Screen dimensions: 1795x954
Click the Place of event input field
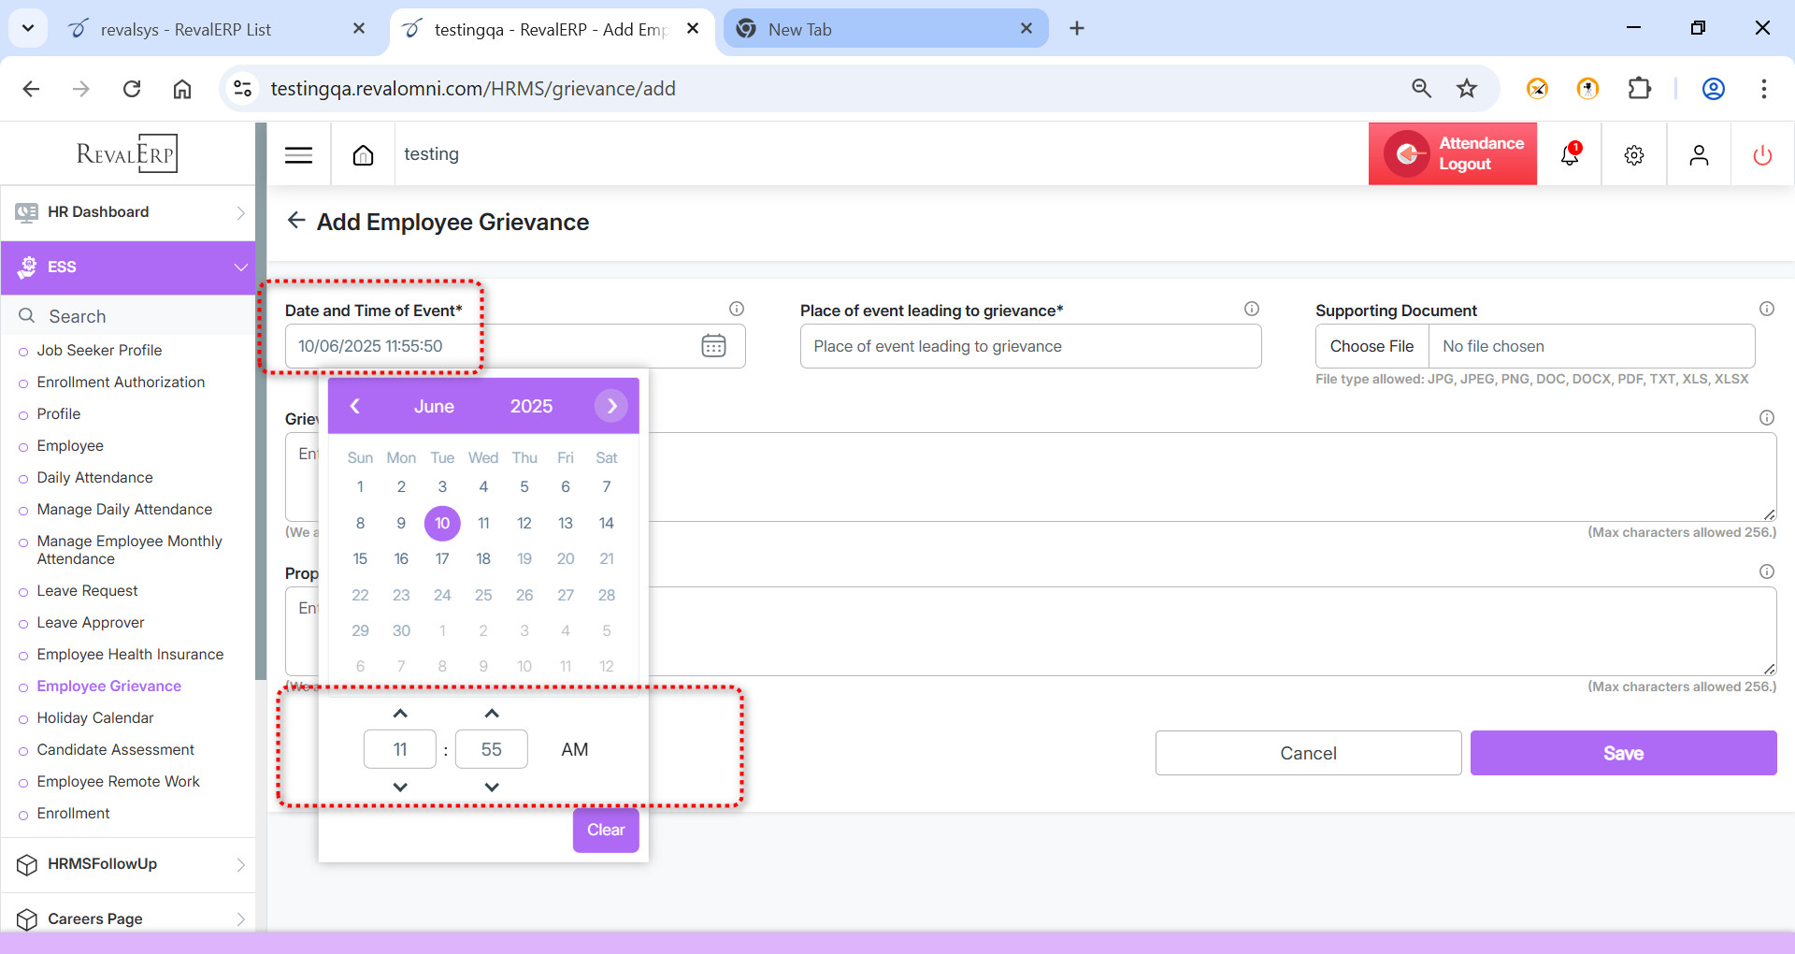pyautogui.click(x=1030, y=346)
